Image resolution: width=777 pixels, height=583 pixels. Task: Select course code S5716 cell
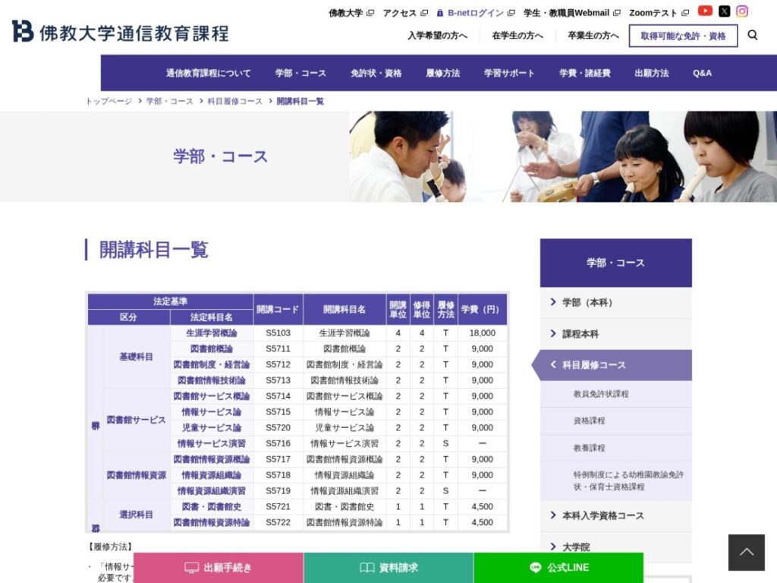coord(278,443)
